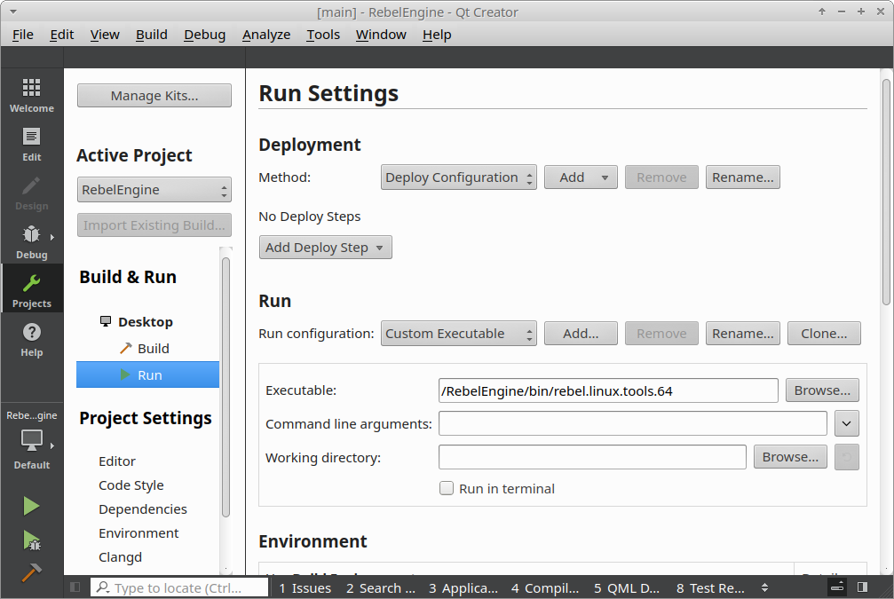
Task: Open the Tools menu
Action: tap(323, 35)
